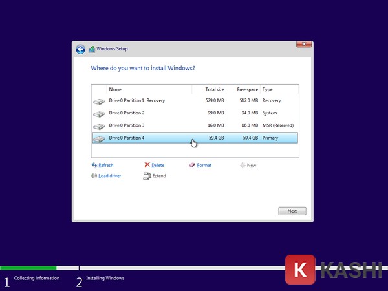Click the Extend partition icon

pos(147,176)
